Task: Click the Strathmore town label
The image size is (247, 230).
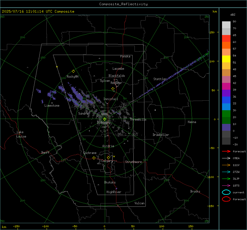Action: coord(133,162)
